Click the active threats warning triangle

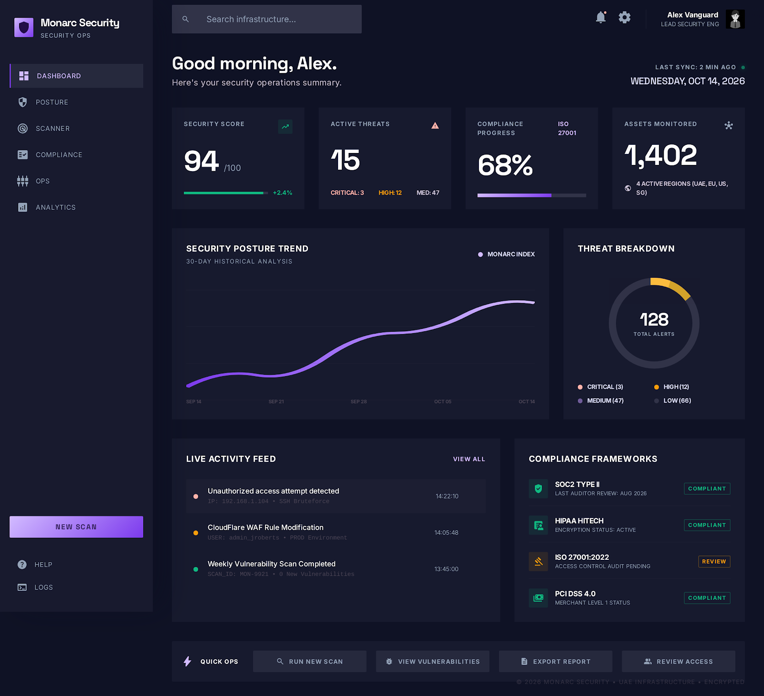(435, 126)
